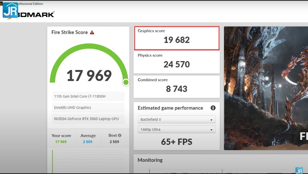Open the Battlefield V game dropdown
Screen dimensions: 308x174
[177, 119]
